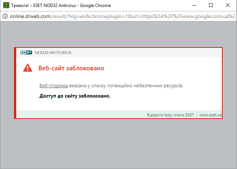Screen dimensions: 237x169
Task: Click the site information icon in address bar
Action: [x=5, y=16]
